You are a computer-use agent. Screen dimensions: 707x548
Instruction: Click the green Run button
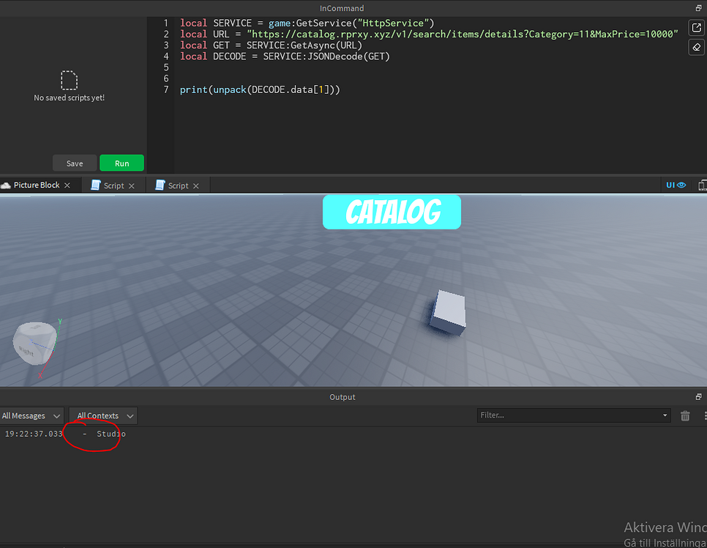(x=121, y=163)
